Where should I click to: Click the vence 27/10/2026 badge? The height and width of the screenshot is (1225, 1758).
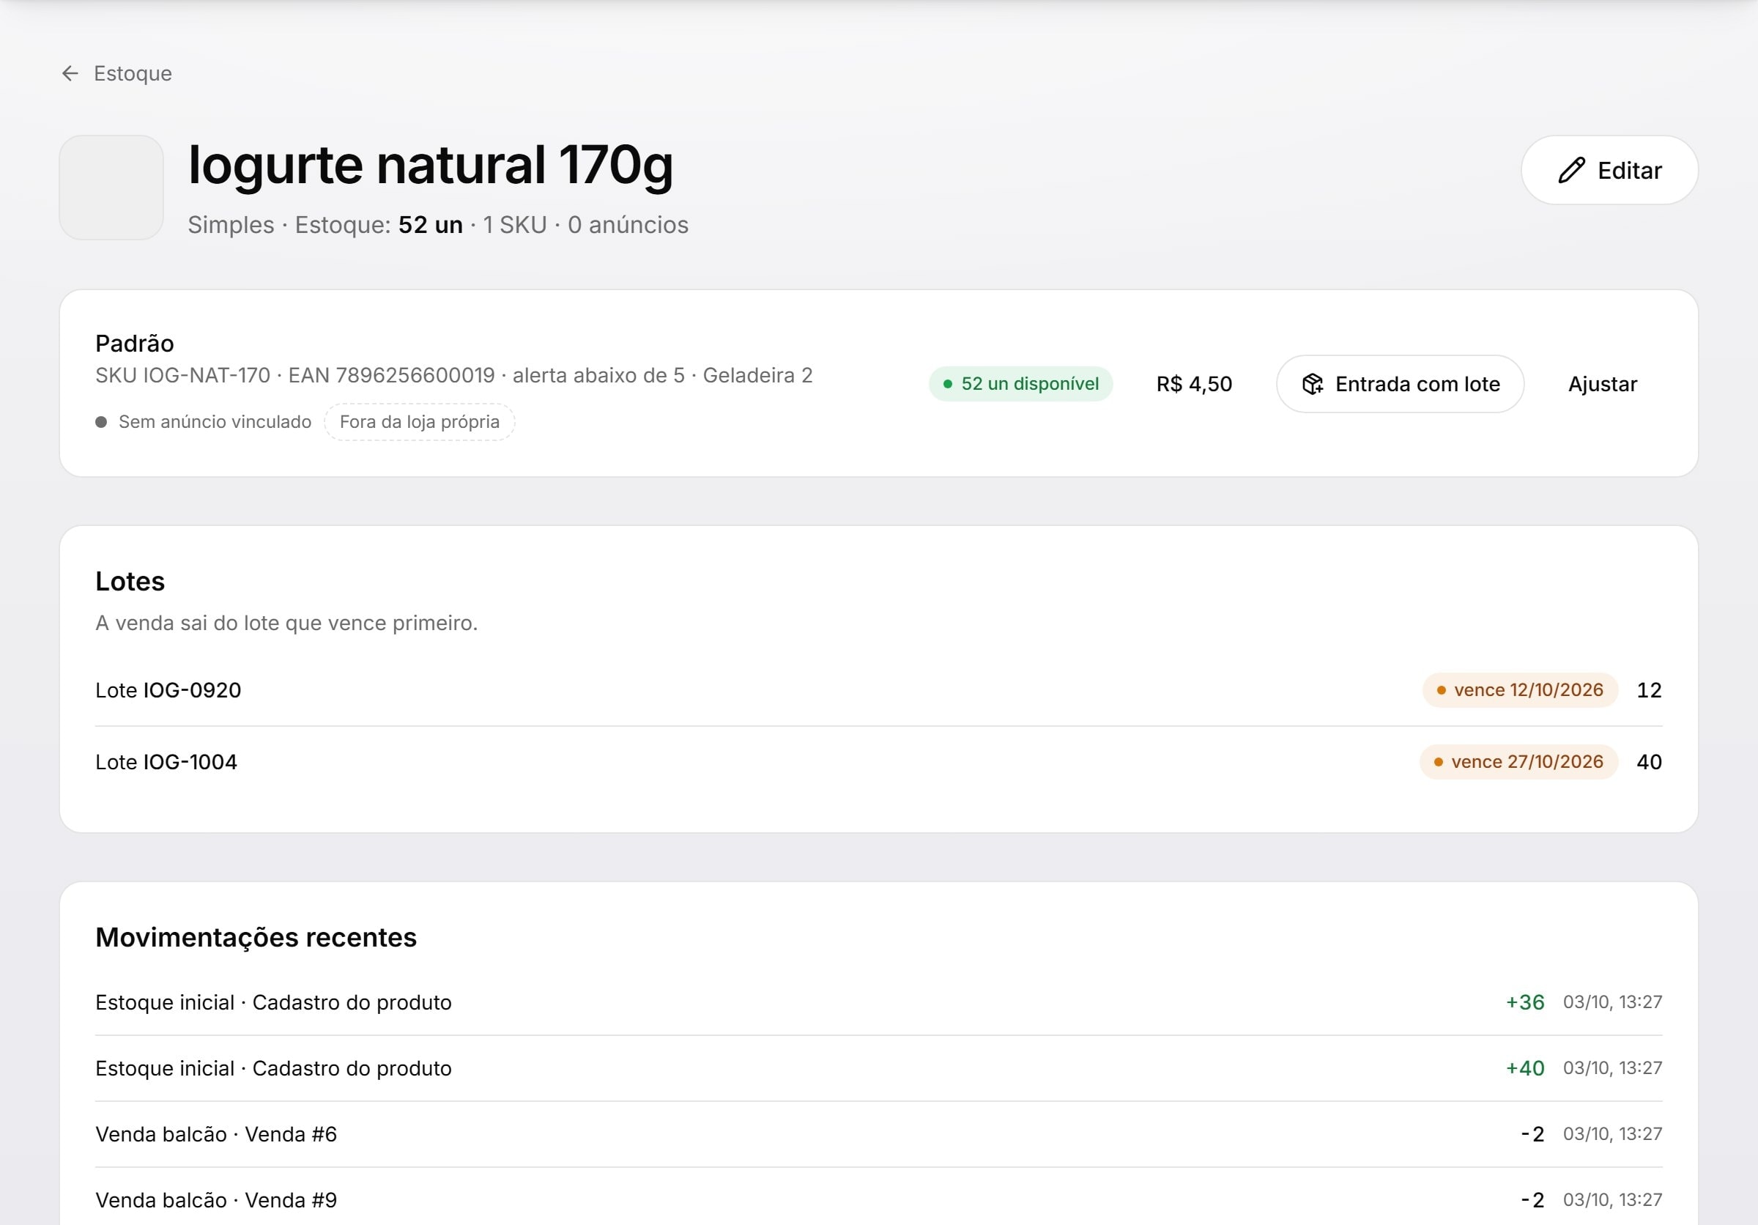[x=1518, y=762]
